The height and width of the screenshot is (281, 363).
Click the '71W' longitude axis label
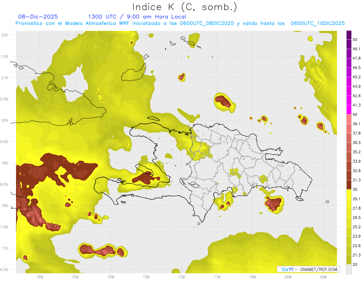tap(217, 277)
